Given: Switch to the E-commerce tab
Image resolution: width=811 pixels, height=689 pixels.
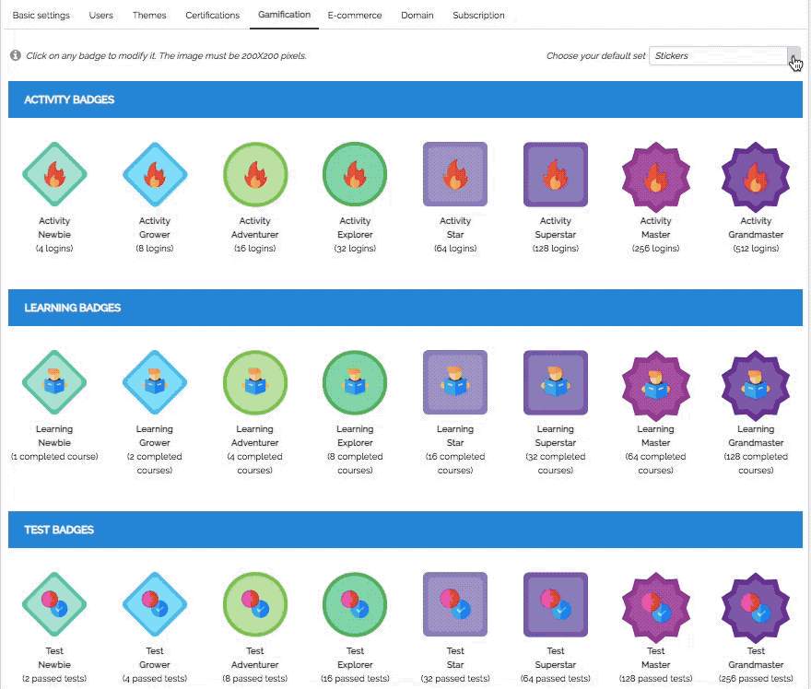Looking at the screenshot, I should [x=354, y=15].
